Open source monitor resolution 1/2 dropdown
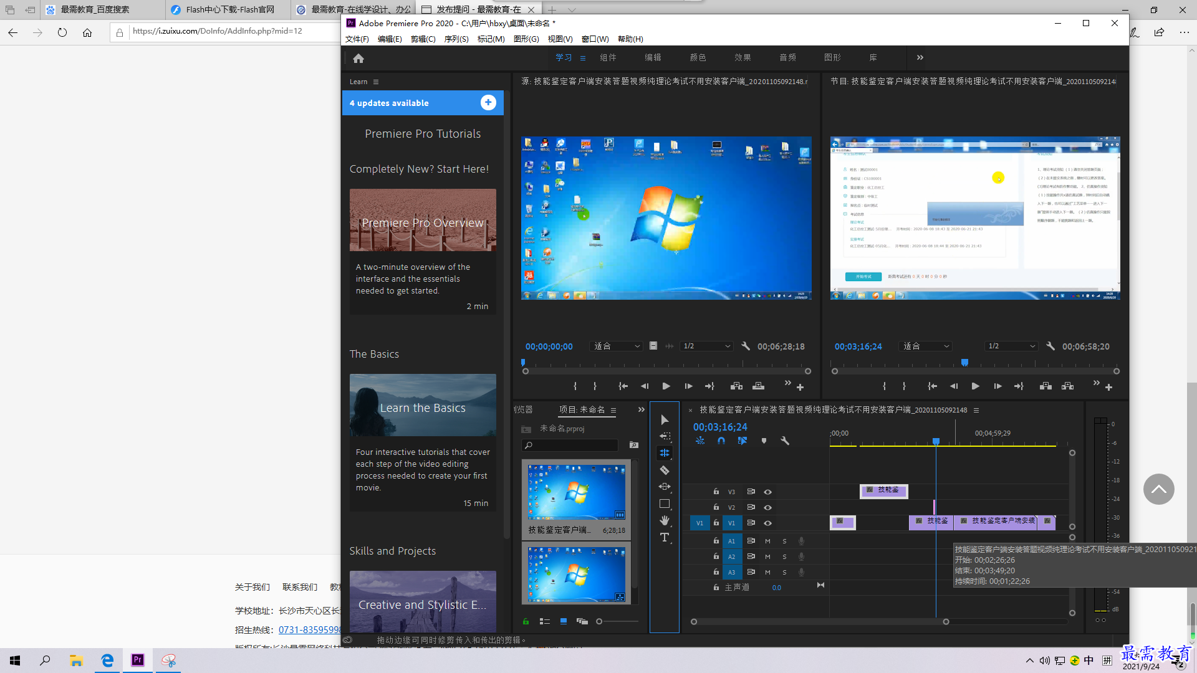The image size is (1197, 673). pos(706,346)
